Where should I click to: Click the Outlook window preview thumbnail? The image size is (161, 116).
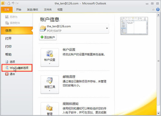pyautogui.click(x=134, y=26)
